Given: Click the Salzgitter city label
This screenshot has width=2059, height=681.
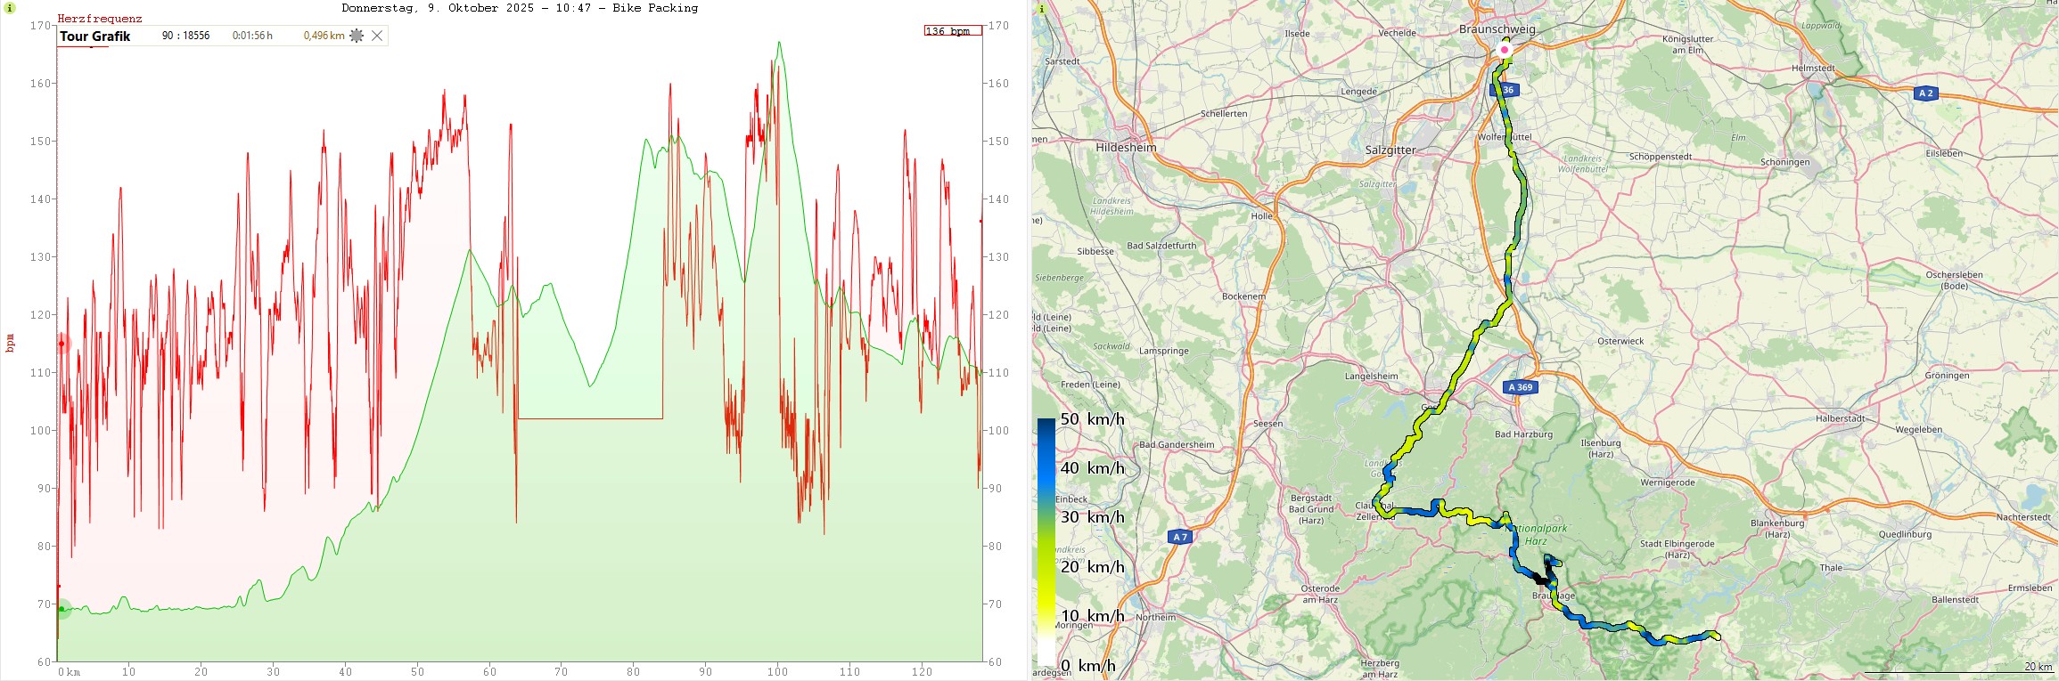Looking at the screenshot, I should [x=1390, y=150].
